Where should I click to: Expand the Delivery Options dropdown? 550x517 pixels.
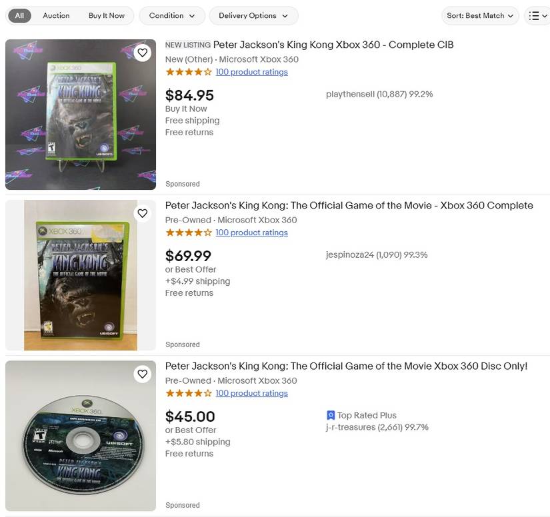click(x=253, y=15)
